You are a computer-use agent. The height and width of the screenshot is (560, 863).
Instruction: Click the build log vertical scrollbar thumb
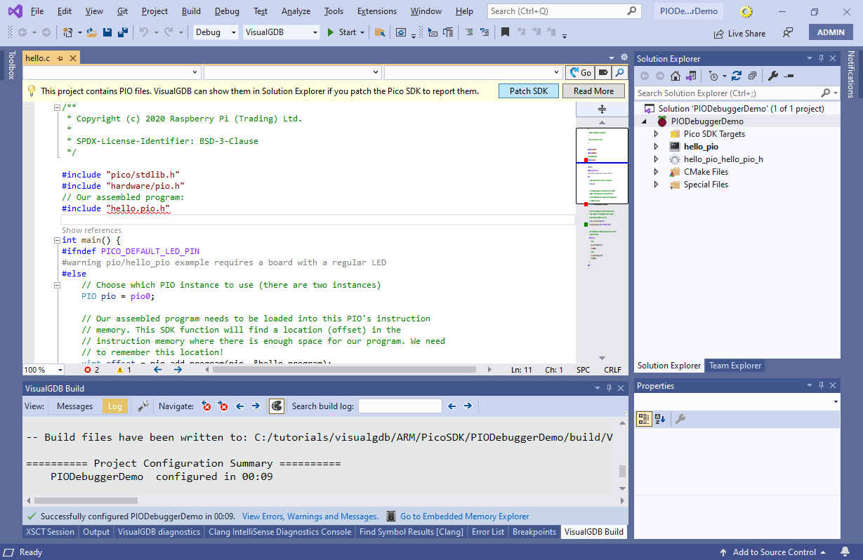pos(622,472)
